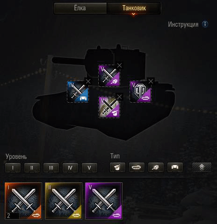
Task: Remove the WoT-logo level V toy from slot
Action: click(x=151, y=82)
